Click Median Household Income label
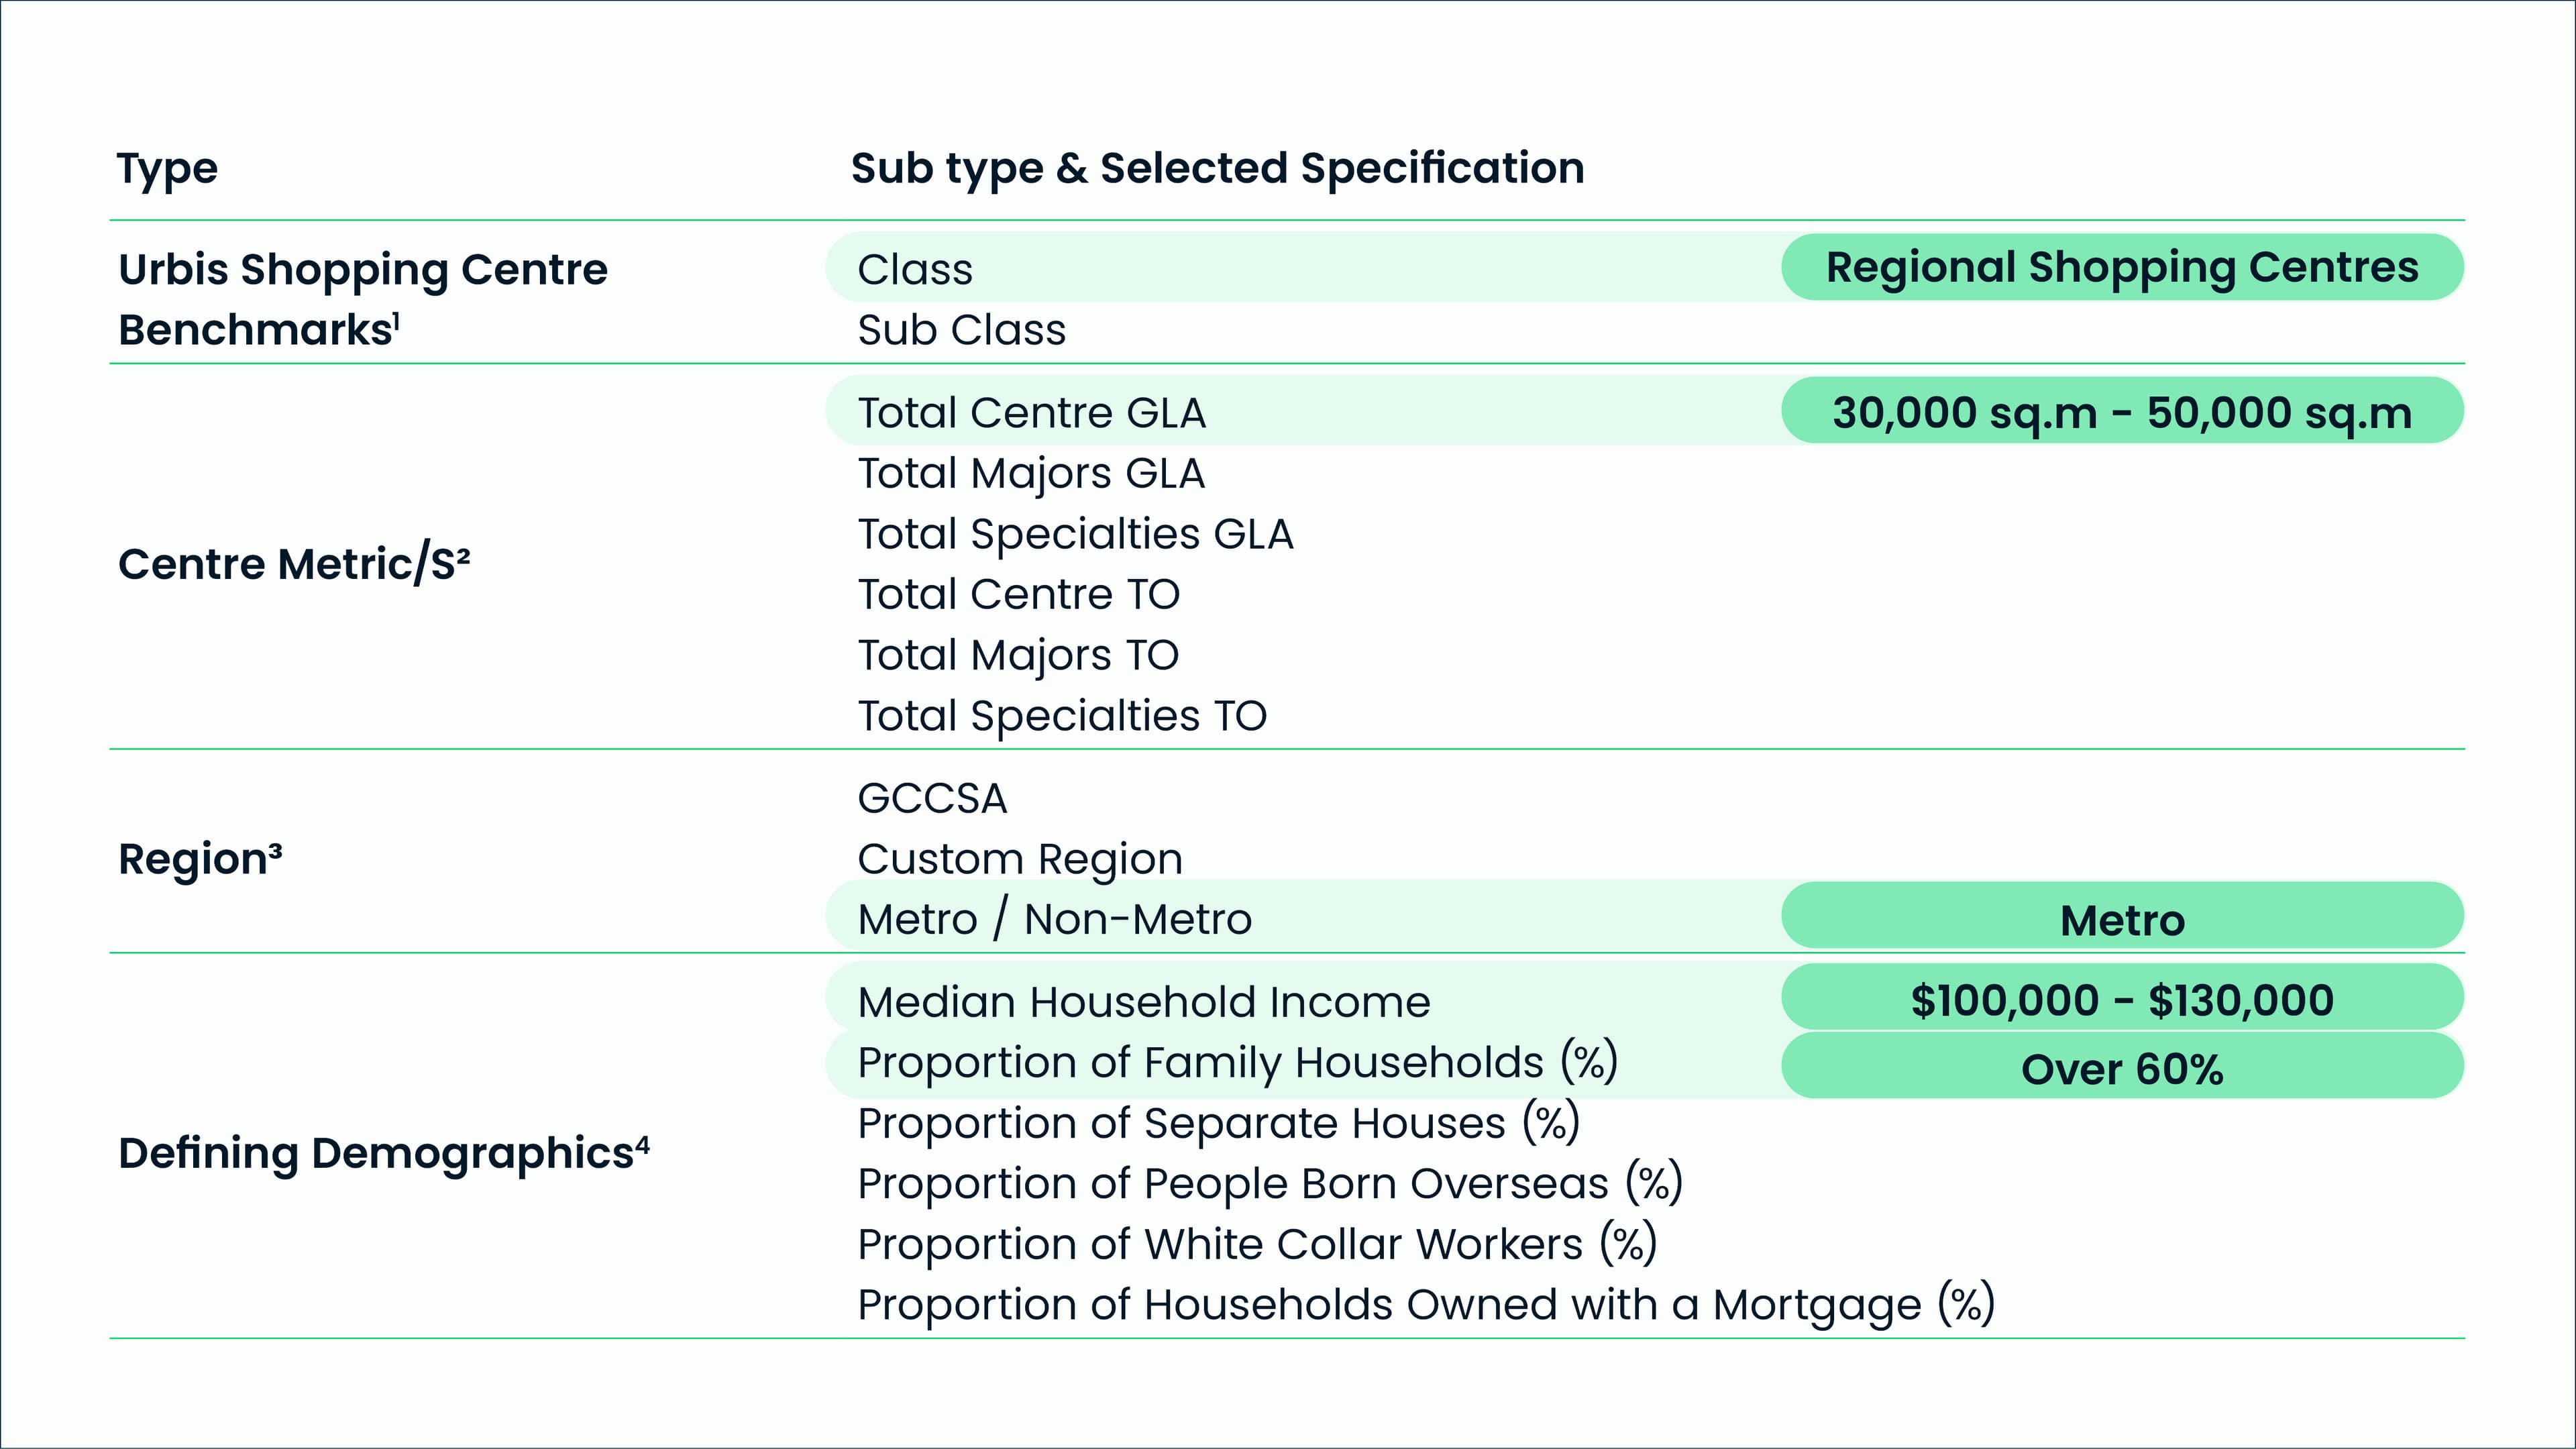 point(1143,1001)
